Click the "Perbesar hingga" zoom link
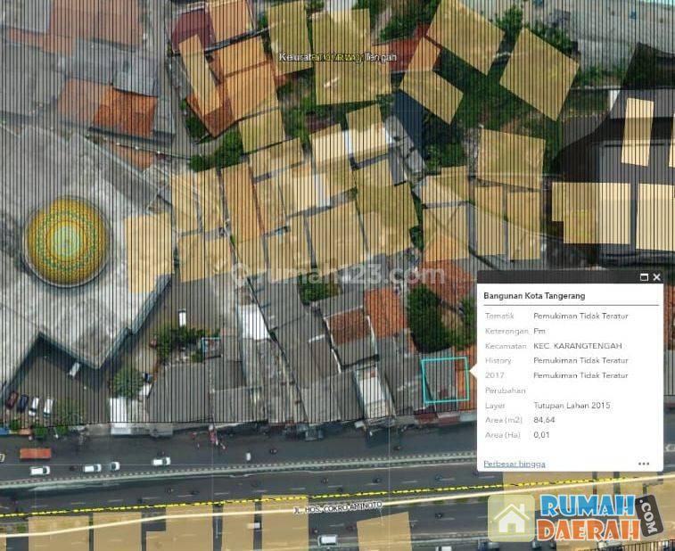The width and height of the screenshot is (675, 551). 514,464
